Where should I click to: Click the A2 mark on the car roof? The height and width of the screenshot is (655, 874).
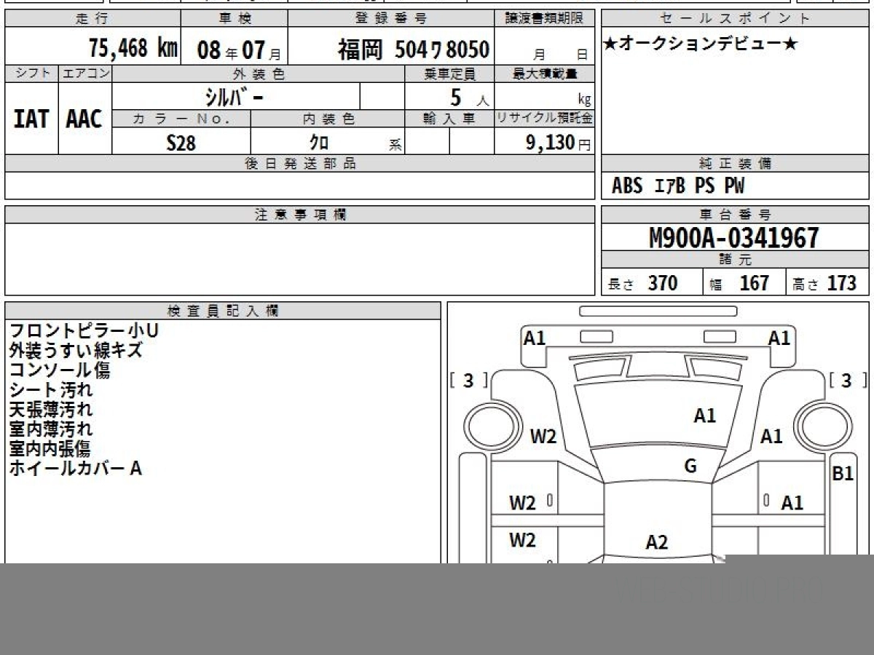pyautogui.click(x=657, y=542)
